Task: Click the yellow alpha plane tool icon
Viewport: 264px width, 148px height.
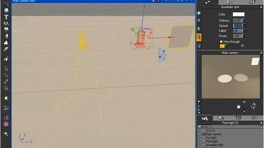Action: (x=6, y=98)
